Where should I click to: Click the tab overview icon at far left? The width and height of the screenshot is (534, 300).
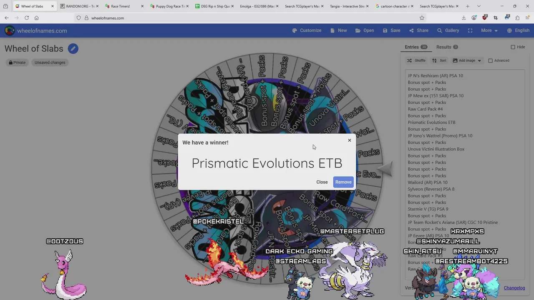coord(5,6)
